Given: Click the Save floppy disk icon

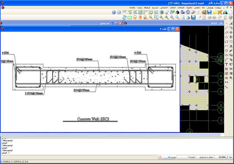Looking at the screenshot, I should click(x=209, y=12).
